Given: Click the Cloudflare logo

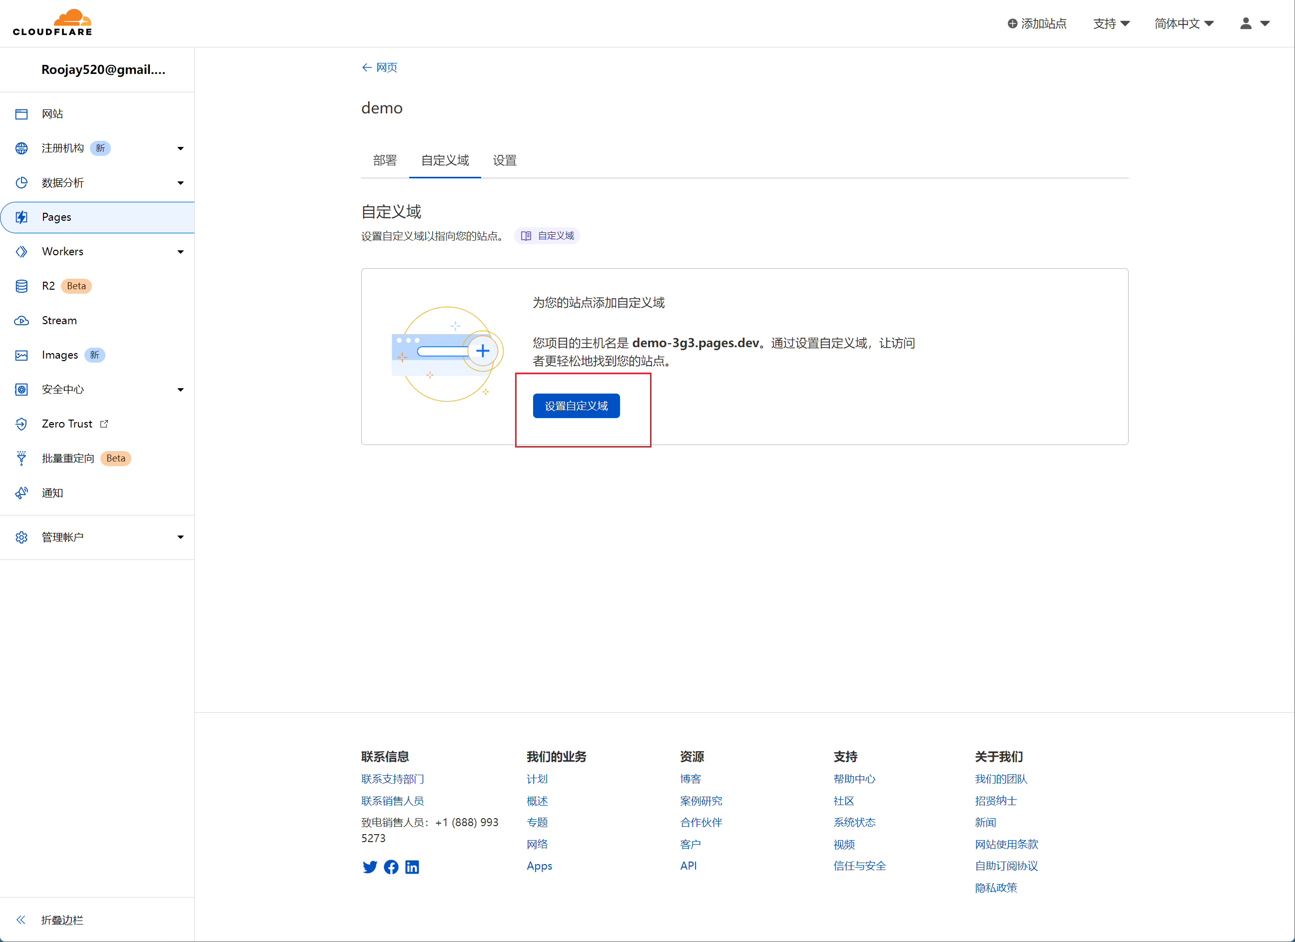Looking at the screenshot, I should point(52,23).
